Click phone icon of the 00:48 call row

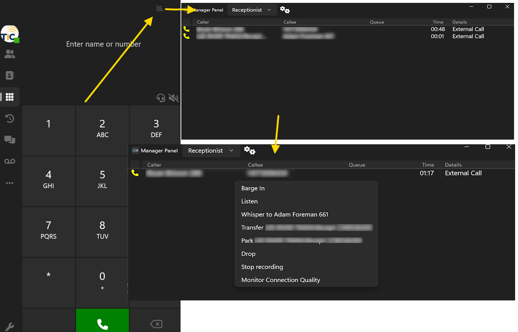[x=186, y=29]
